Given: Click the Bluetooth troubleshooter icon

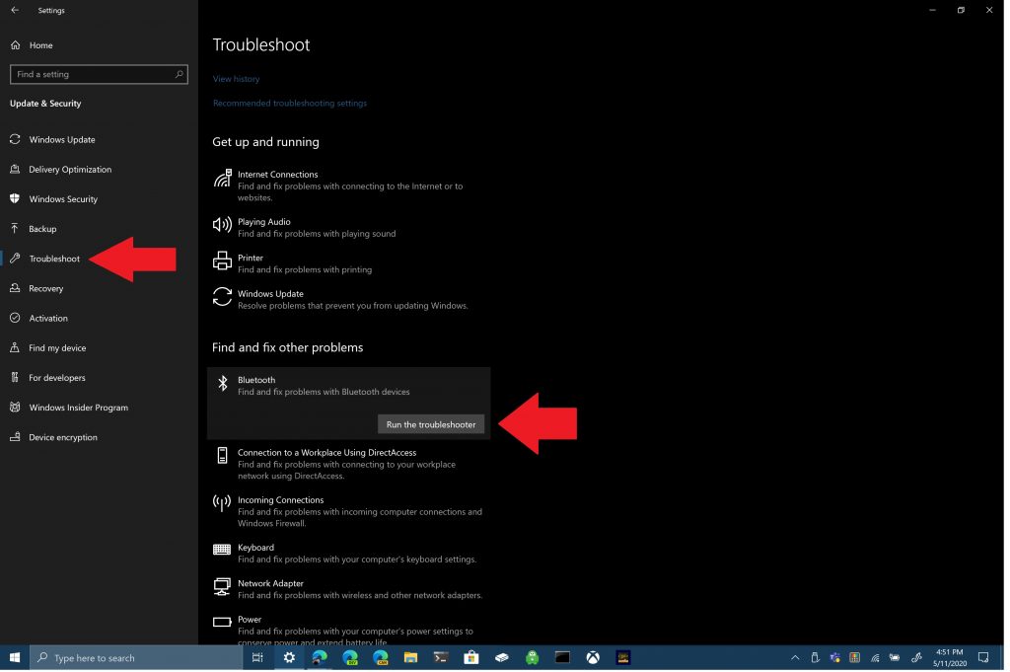Looking at the screenshot, I should pos(223,384).
